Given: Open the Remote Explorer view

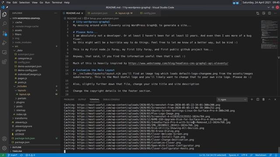Looking at the screenshot, I should [x=4, y=52].
